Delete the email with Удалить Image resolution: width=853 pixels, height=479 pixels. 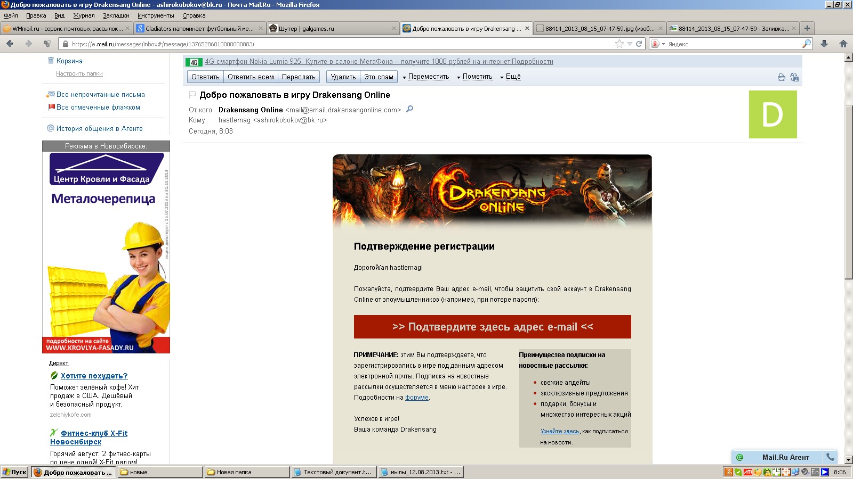pos(343,77)
